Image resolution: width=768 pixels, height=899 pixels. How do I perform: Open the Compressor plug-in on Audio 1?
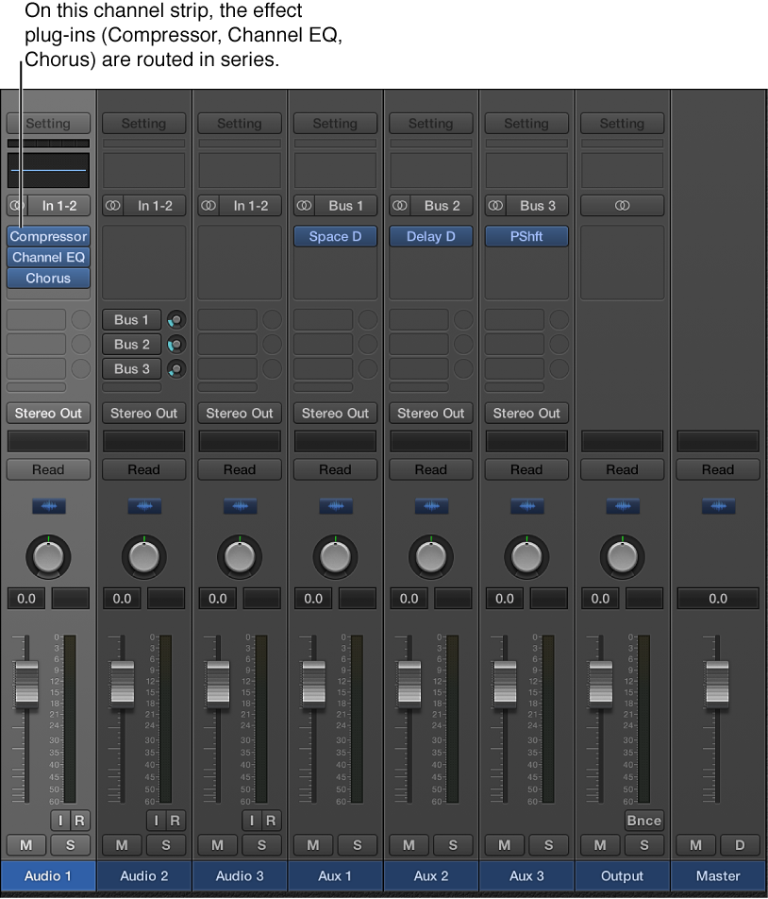(x=48, y=236)
